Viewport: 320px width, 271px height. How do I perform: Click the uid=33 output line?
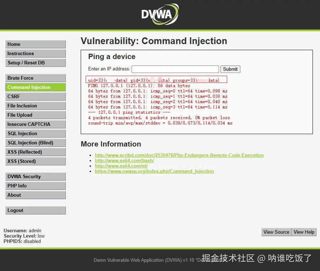(154, 80)
